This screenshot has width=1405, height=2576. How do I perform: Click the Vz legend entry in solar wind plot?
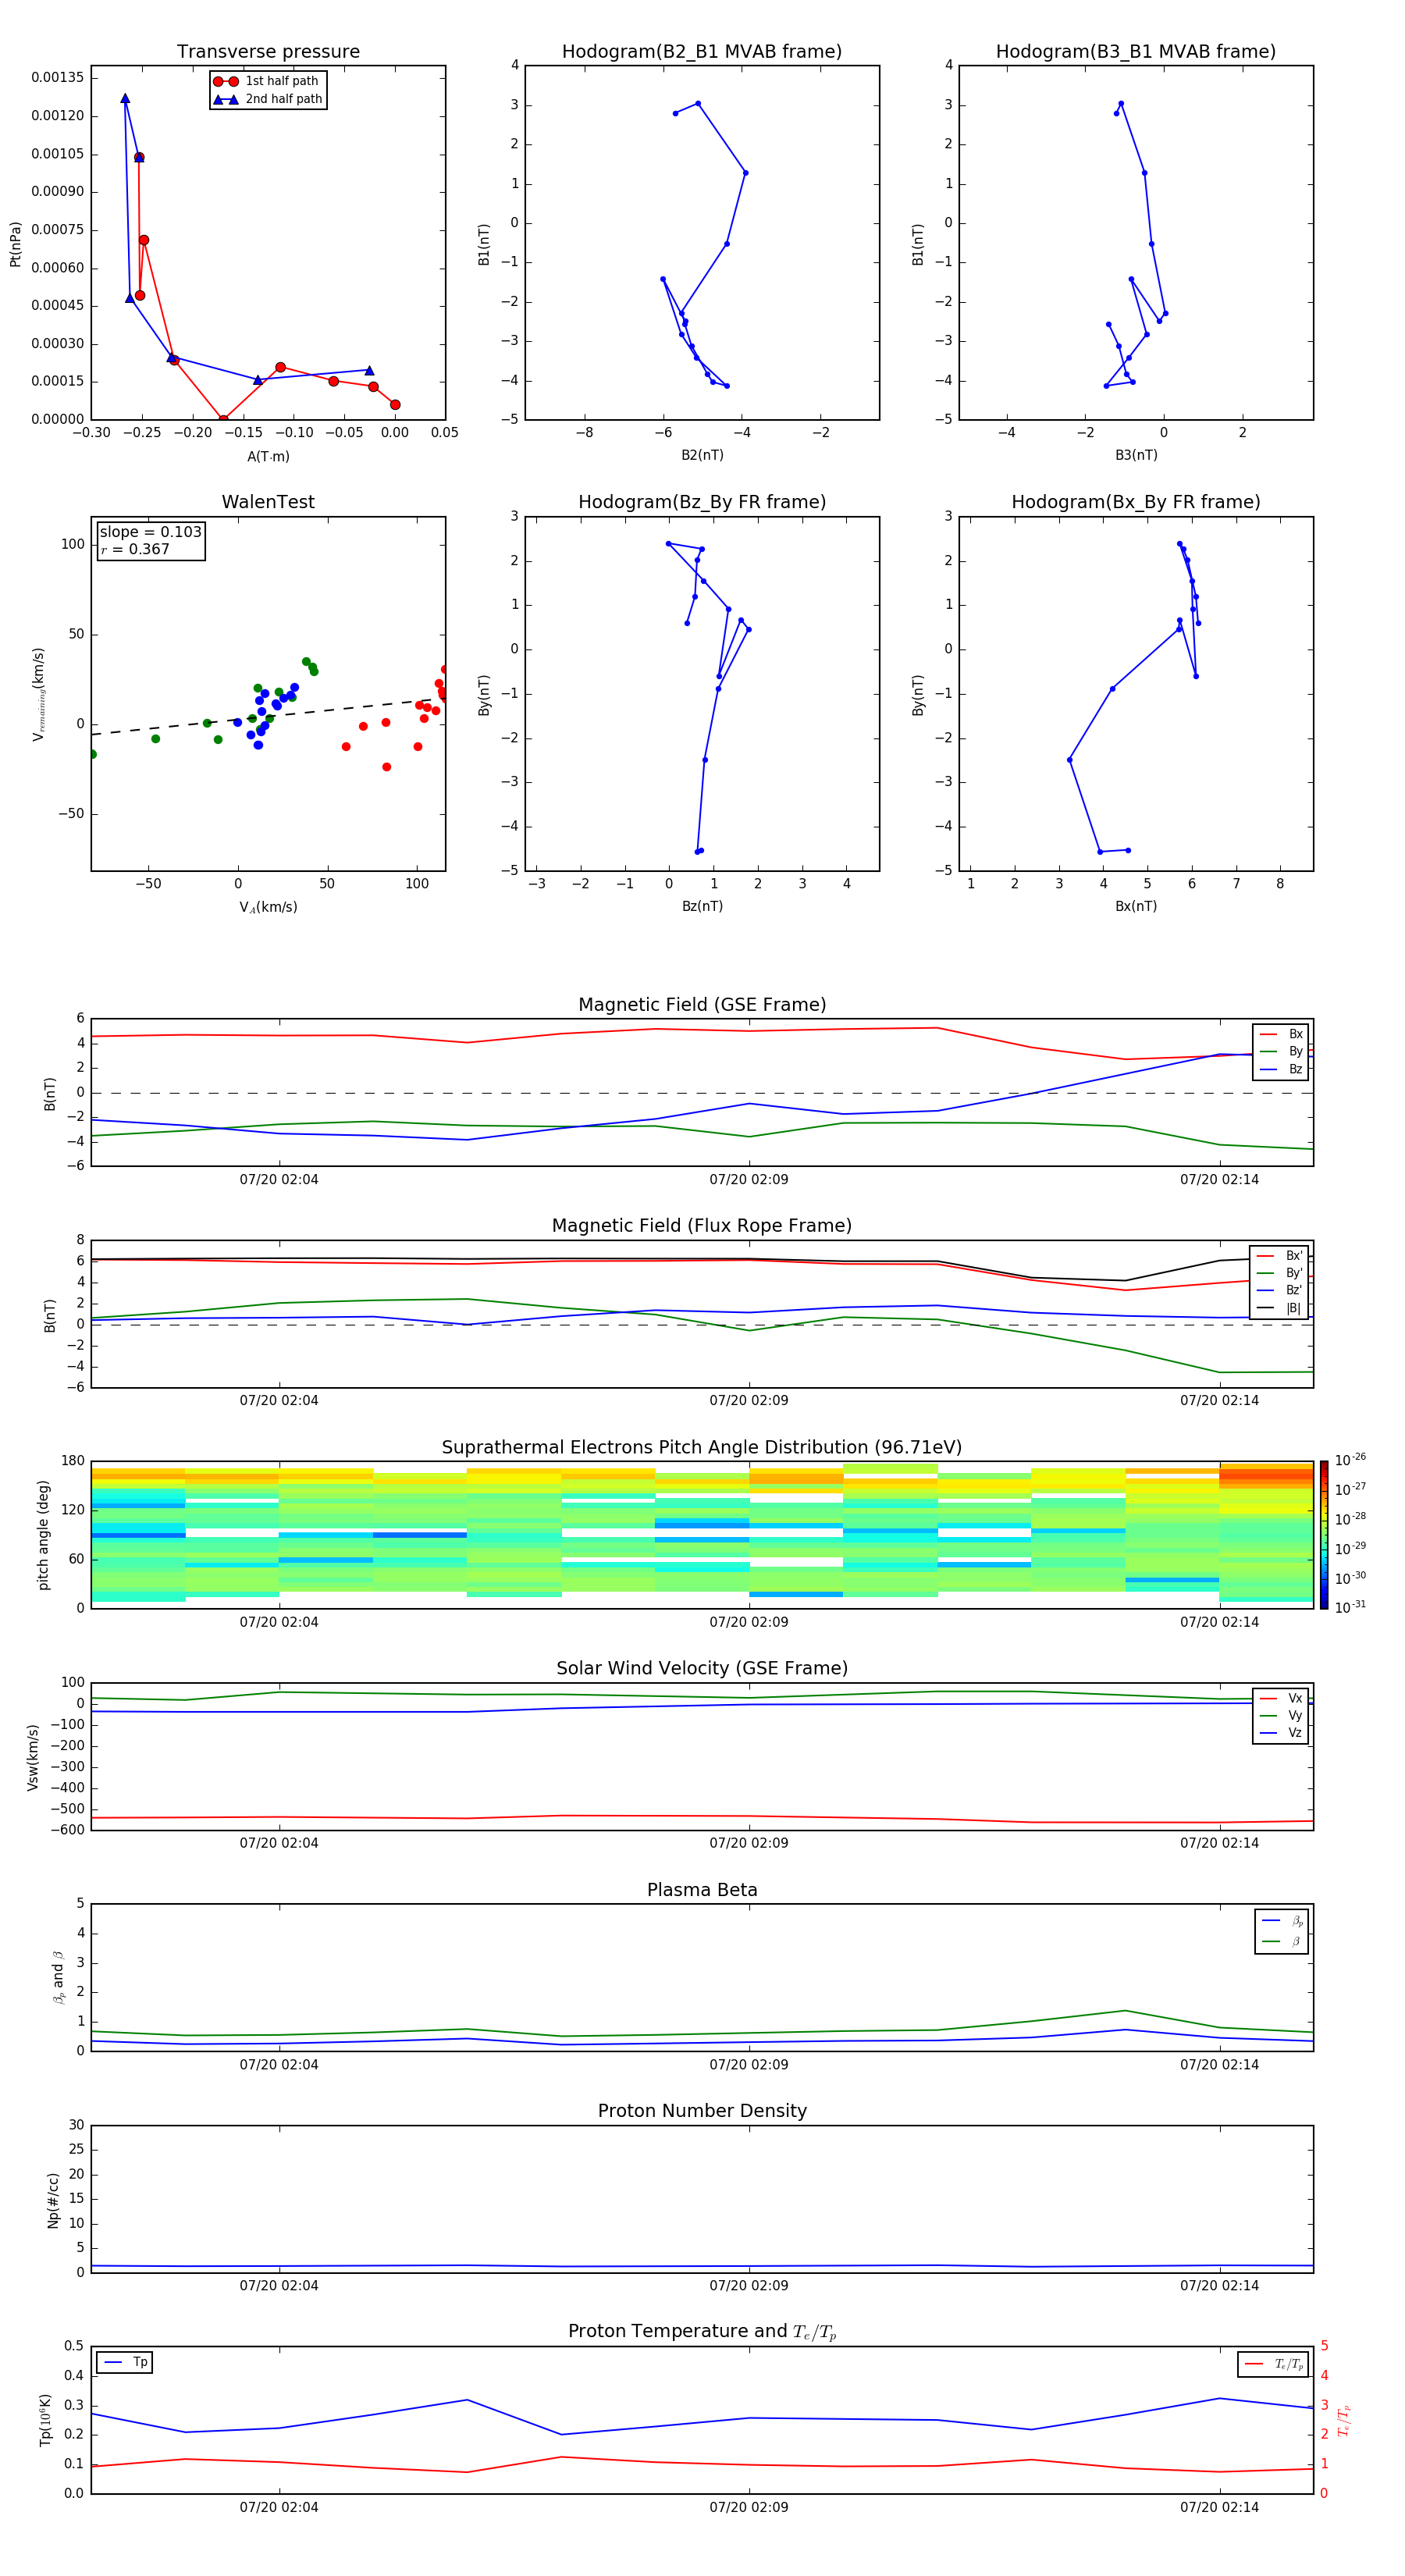click(1281, 1733)
